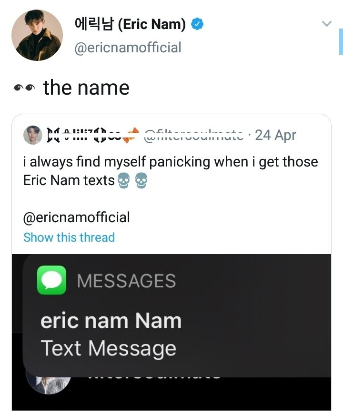Open the "24 Apr" timestamp
The width and height of the screenshot is (343, 411).
pyautogui.click(x=275, y=136)
